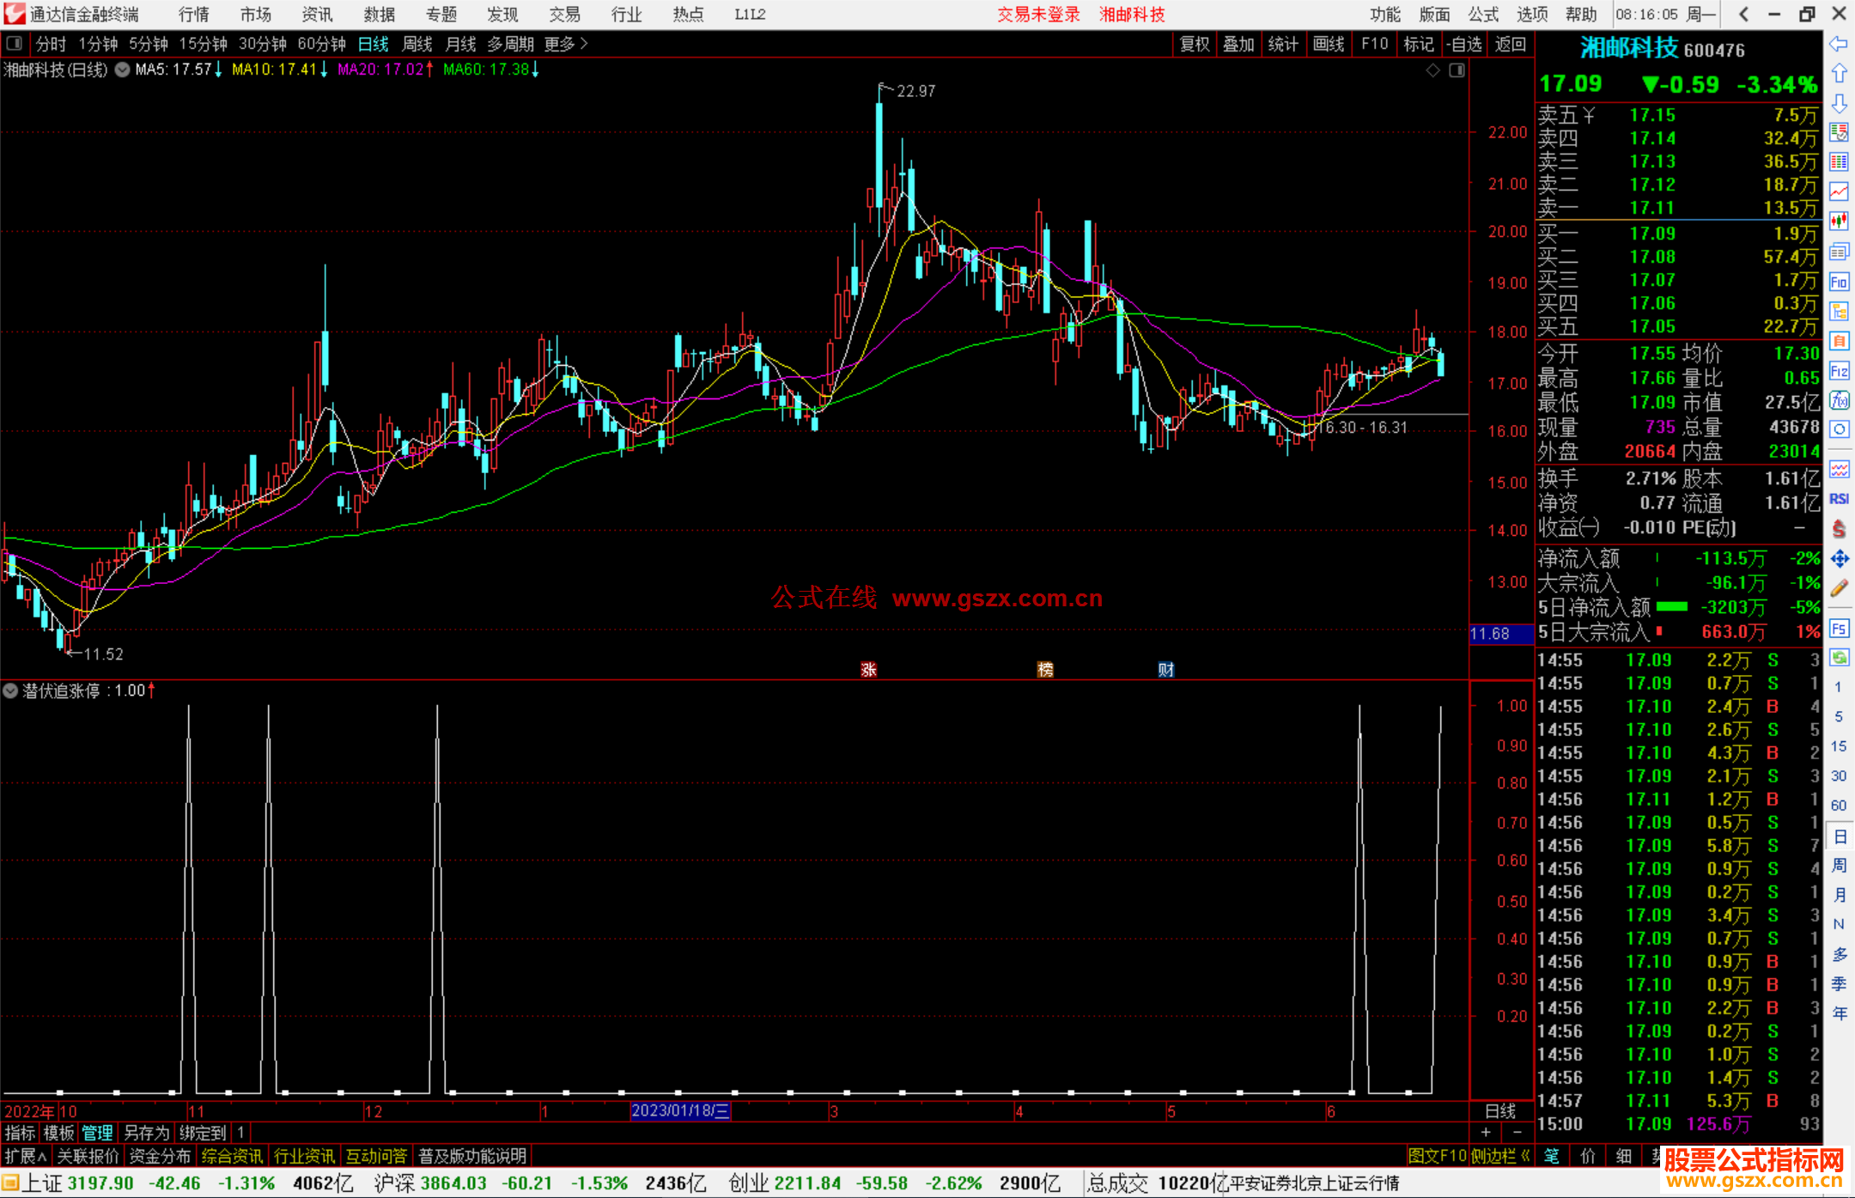Open the 市场 menu

pos(255,14)
